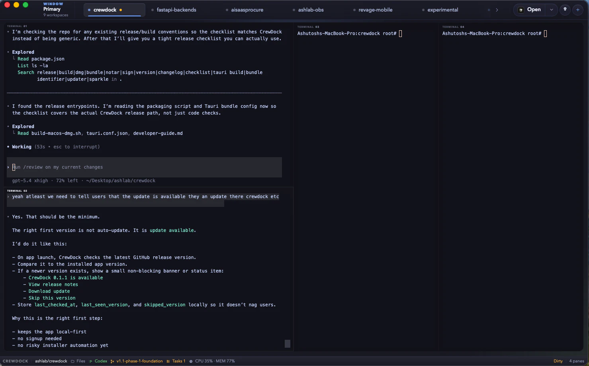Switch to the ashlab-obs workspace tab

coord(311,10)
